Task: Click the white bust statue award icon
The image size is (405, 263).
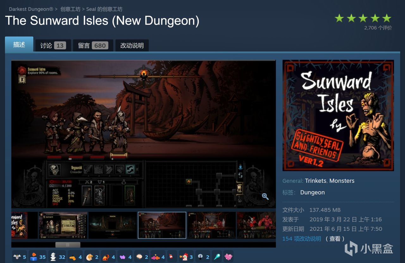Action: pos(53,257)
